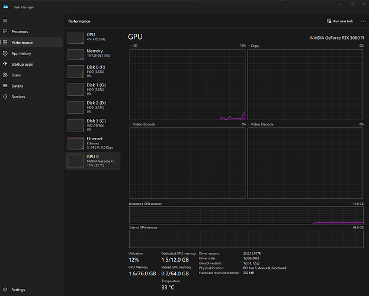Click the App history icon

click(x=5, y=53)
